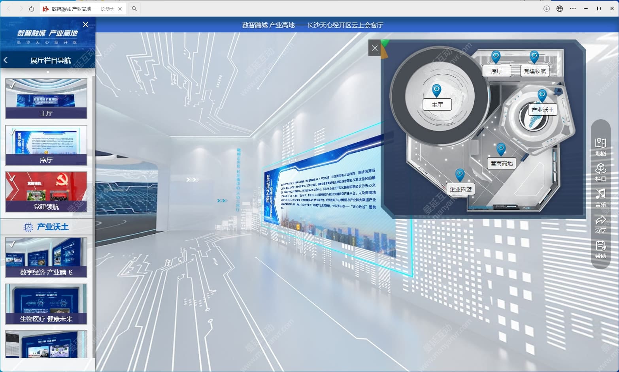Screen dimensions: 619x372
Task: Switch to the 数智融城 产业高地 tab
Action: click(83, 9)
